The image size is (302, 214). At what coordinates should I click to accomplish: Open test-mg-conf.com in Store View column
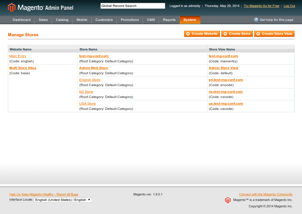(x=223, y=56)
